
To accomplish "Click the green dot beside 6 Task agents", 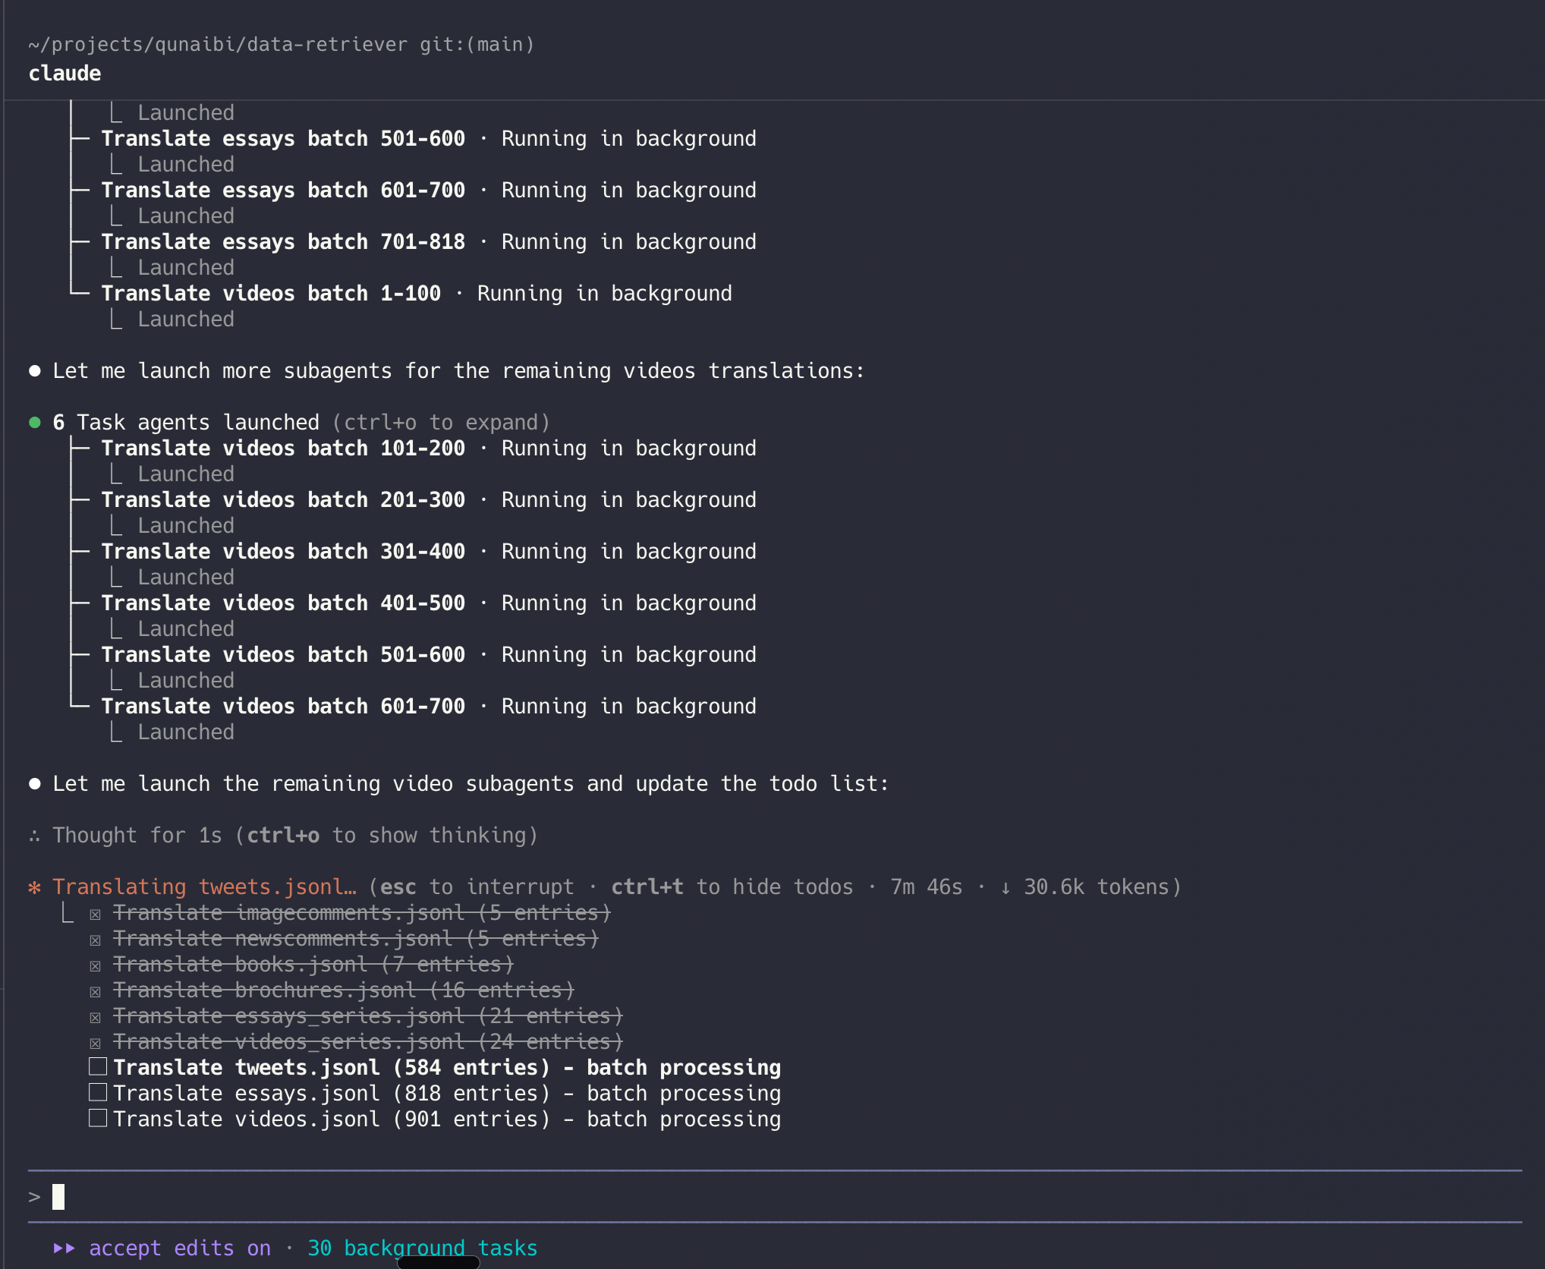I will pyautogui.click(x=34, y=423).
